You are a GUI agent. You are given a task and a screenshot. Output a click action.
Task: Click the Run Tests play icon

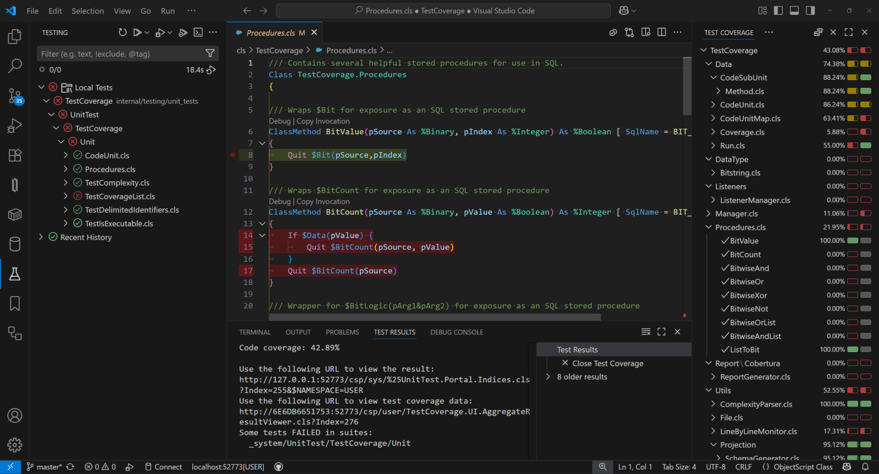pos(137,32)
